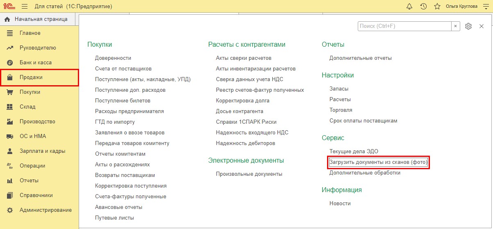
Task: Open Счета от поставщиков
Action: [x=123, y=69]
